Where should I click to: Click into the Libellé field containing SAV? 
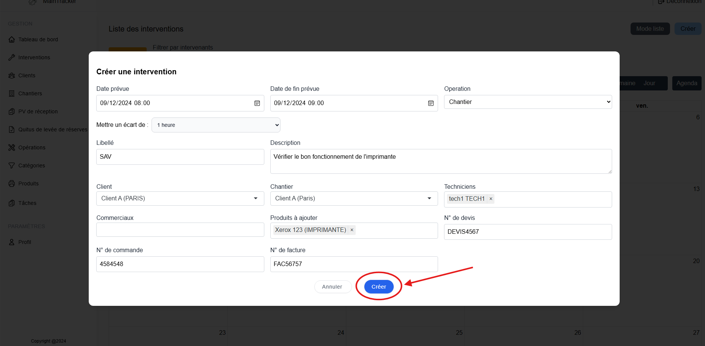[180, 157]
